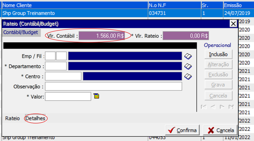Open lookup book icon for Centro
Screen dimensions: 254x141
pyautogui.click(x=188, y=76)
